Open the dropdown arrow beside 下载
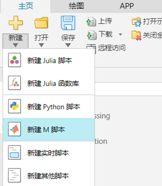Viewport: 162px width, 186px height. coord(120,34)
